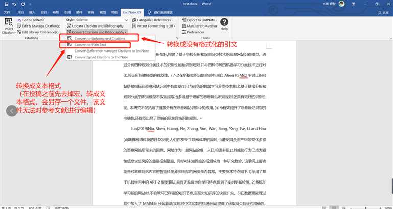
Task: Click the vertical scrollbar thumb
Action: [x=391, y=186]
